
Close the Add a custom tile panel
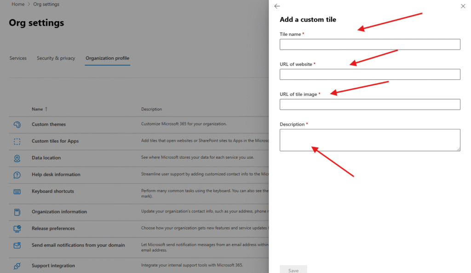point(463,6)
